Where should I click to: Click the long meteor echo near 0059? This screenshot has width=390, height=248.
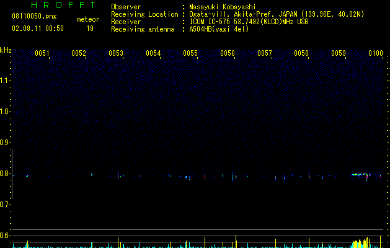tap(360, 175)
